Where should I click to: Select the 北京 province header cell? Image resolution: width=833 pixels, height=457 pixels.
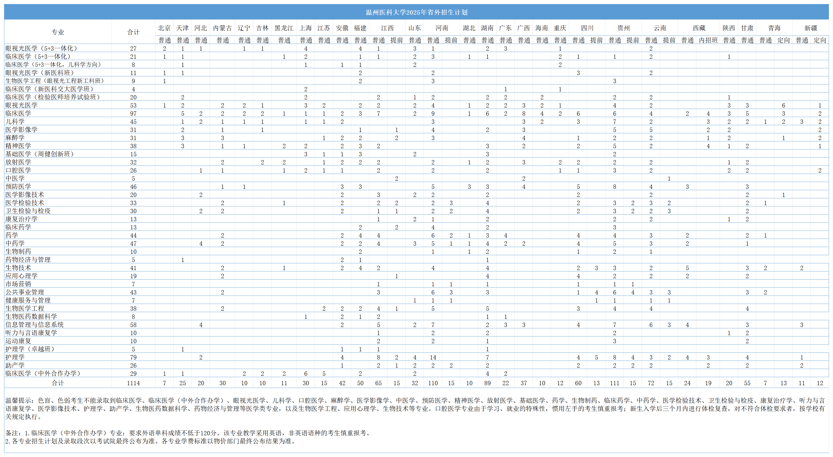coord(164,28)
